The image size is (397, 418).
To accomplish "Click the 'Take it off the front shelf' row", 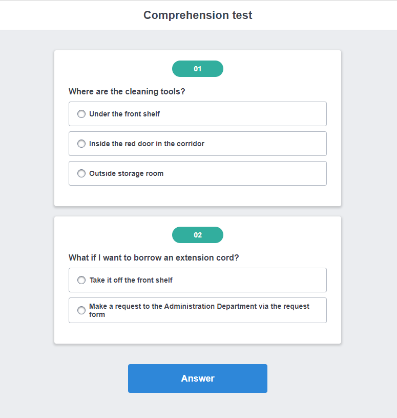I will click(x=198, y=280).
